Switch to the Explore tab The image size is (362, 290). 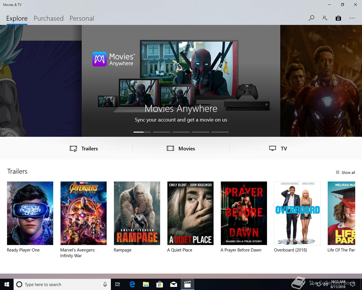coord(17,18)
